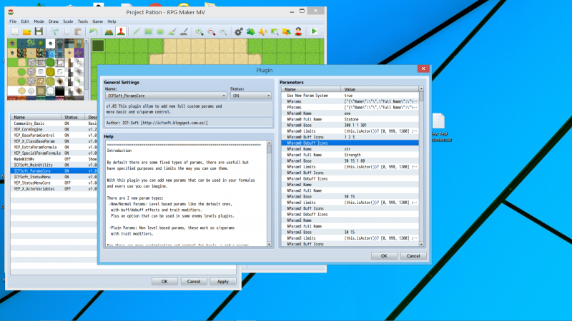
Task: Select the NParam2 Base parameter row
Action: 350,197
